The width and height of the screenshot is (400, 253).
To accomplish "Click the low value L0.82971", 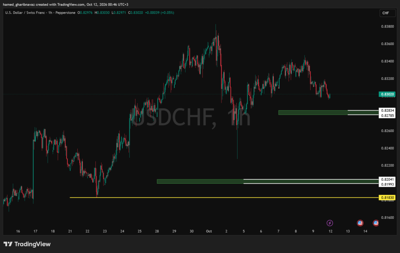I will pos(119,12).
